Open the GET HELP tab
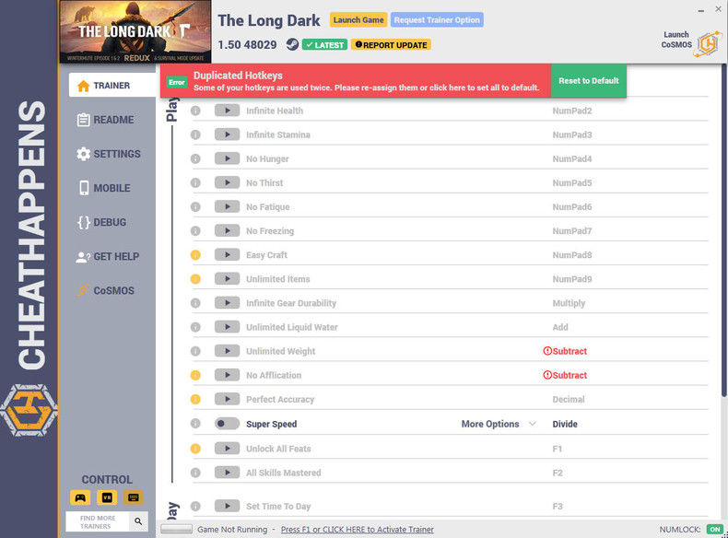The image size is (728, 538). (x=108, y=257)
